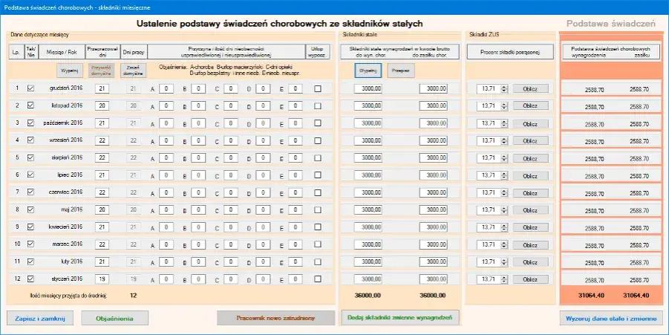
Task: Click the E field for styczeń 2016
Action: tap(296, 279)
